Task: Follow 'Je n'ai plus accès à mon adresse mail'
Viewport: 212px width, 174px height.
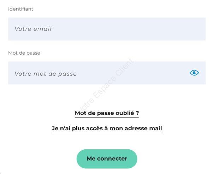Action: click(107, 128)
